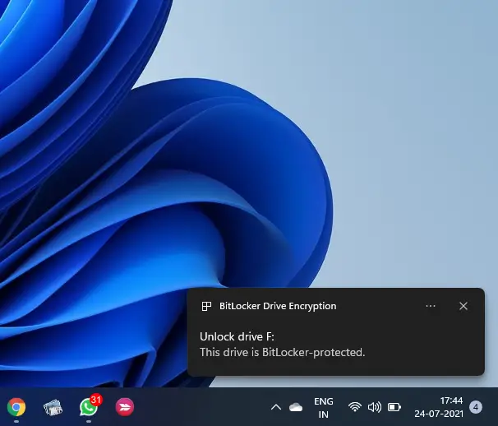Open Google Chrome from the taskbar
This screenshot has height=426, width=498.
click(16, 407)
